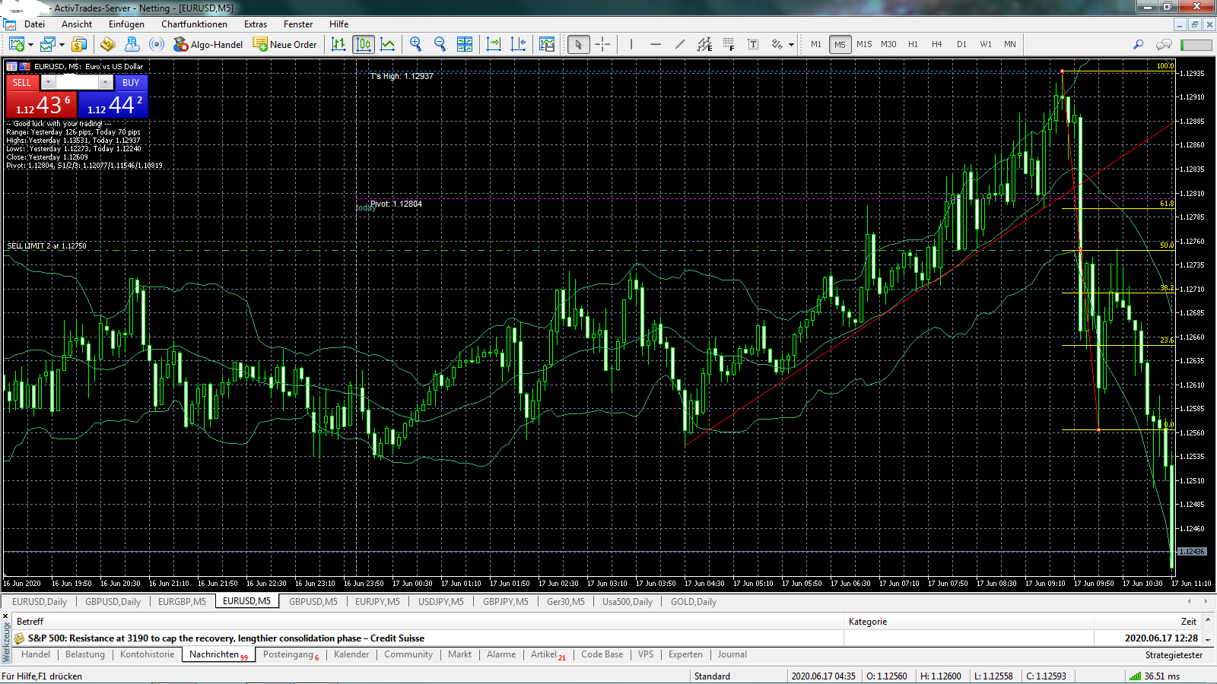Draw a trendline with the toolbar tool
The width and height of the screenshot is (1217, 684).
679,44
